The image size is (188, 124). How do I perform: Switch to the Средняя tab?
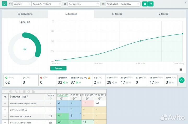tap(71, 14)
